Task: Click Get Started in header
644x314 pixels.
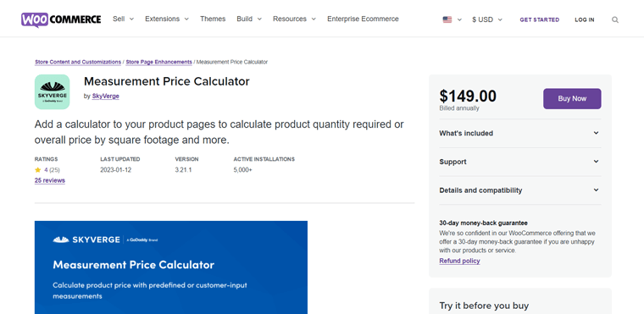Action: [539, 19]
